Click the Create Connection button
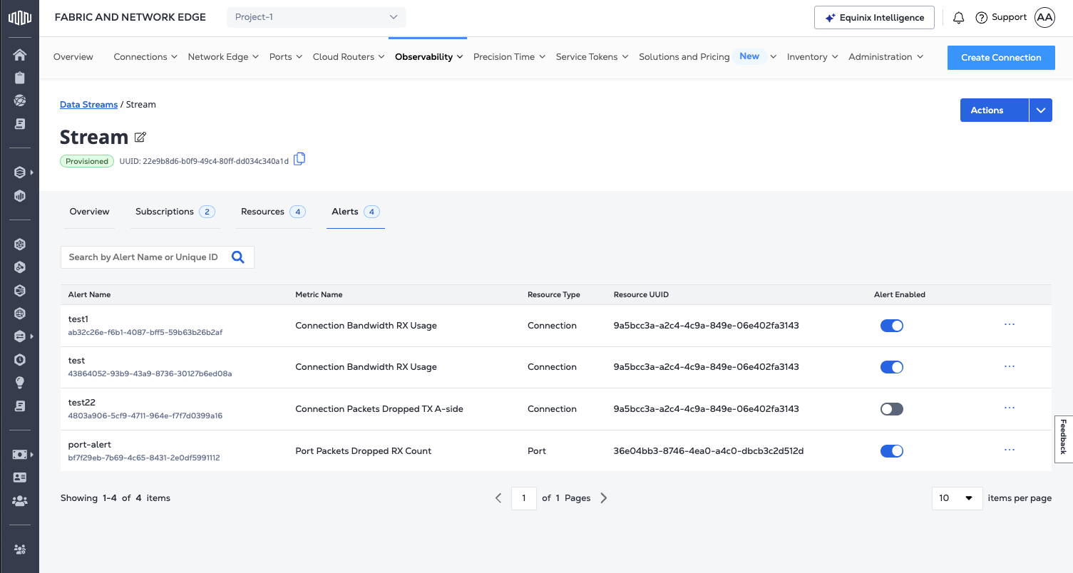Screen dimensions: 1073x573 (1000, 58)
